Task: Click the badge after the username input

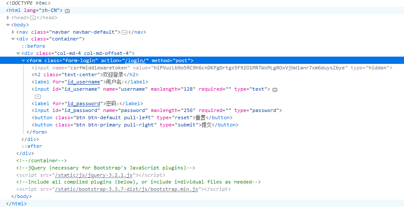Action: click(x=275, y=89)
